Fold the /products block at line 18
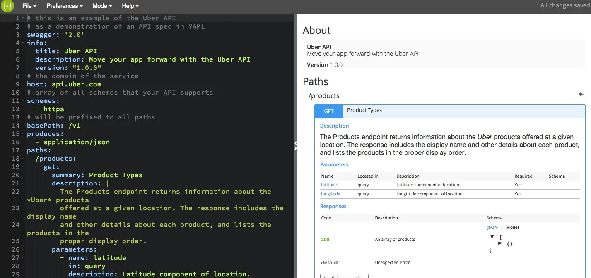Screen dimensions: 591x278 (23, 159)
